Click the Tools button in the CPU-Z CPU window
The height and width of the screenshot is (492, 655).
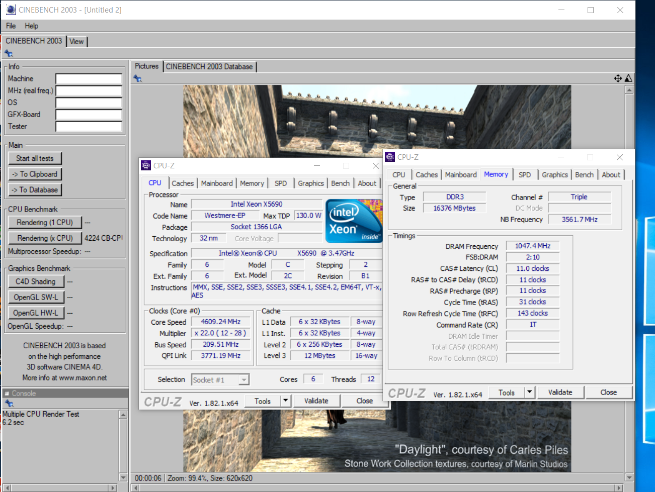[x=263, y=401]
